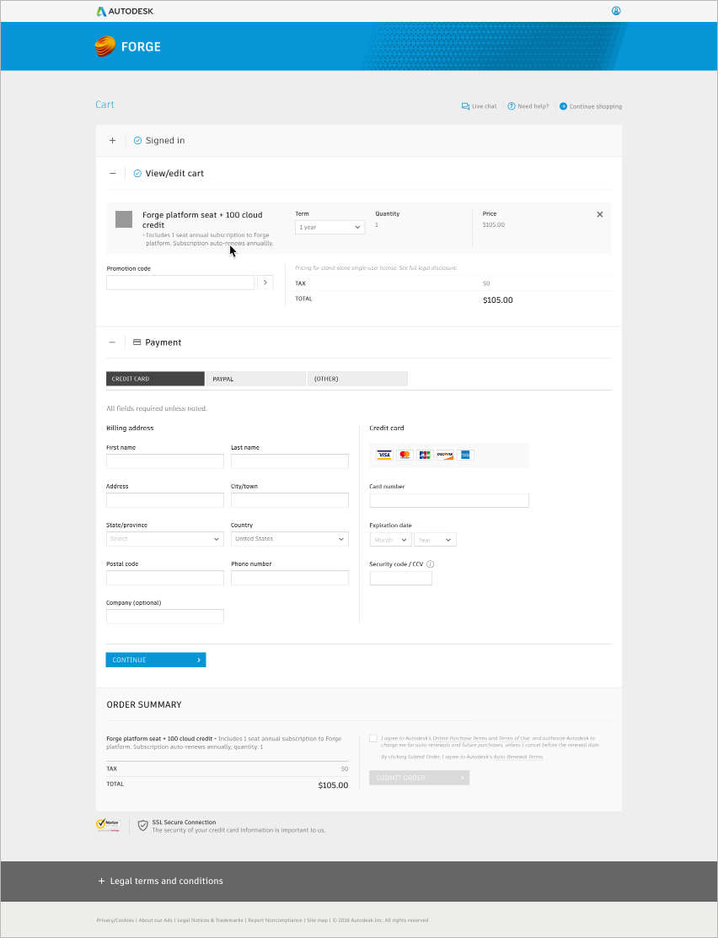Open the State/province Select dropdown
This screenshot has height=938, width=718.
pos(165,539)
